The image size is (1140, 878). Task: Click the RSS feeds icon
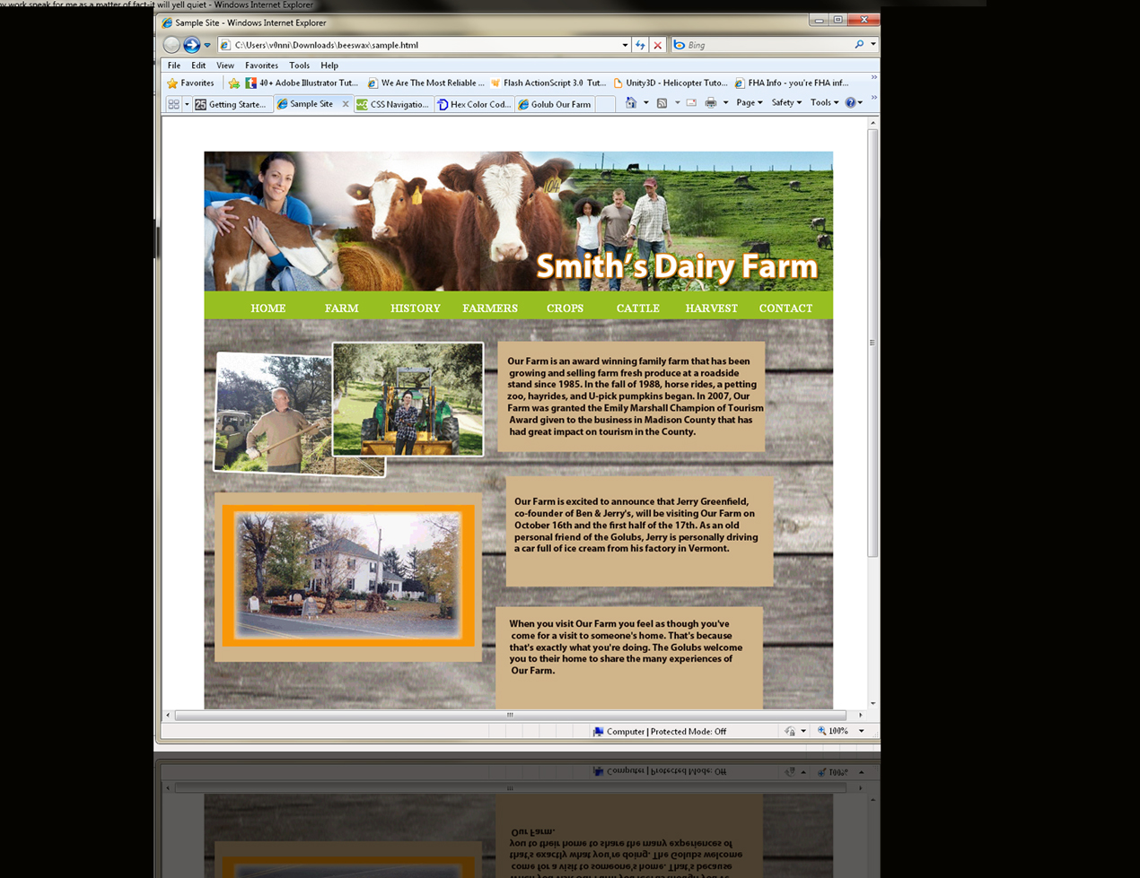pos(662,103)
